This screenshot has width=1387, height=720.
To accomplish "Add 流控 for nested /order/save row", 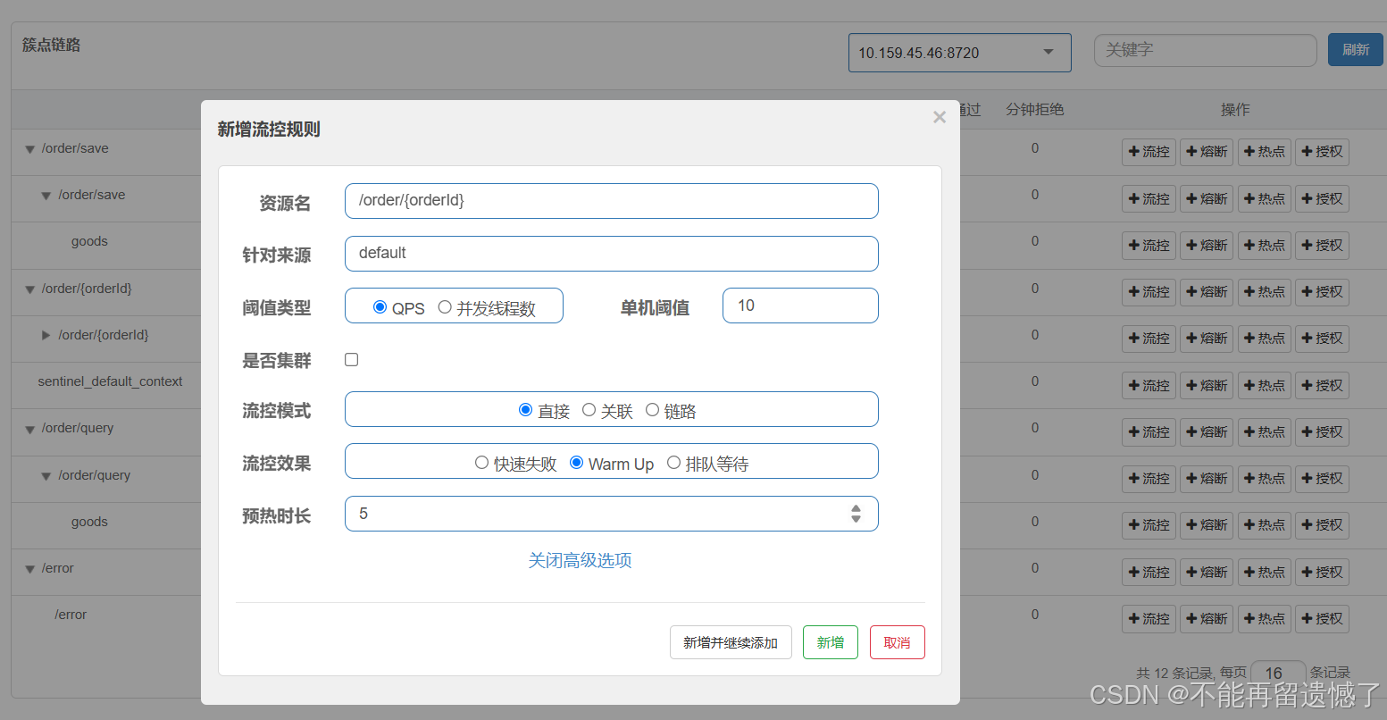I will (1149, 198).
